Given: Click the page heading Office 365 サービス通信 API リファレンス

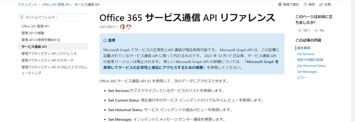Looking at the screenshot, I should coord(188,17).
